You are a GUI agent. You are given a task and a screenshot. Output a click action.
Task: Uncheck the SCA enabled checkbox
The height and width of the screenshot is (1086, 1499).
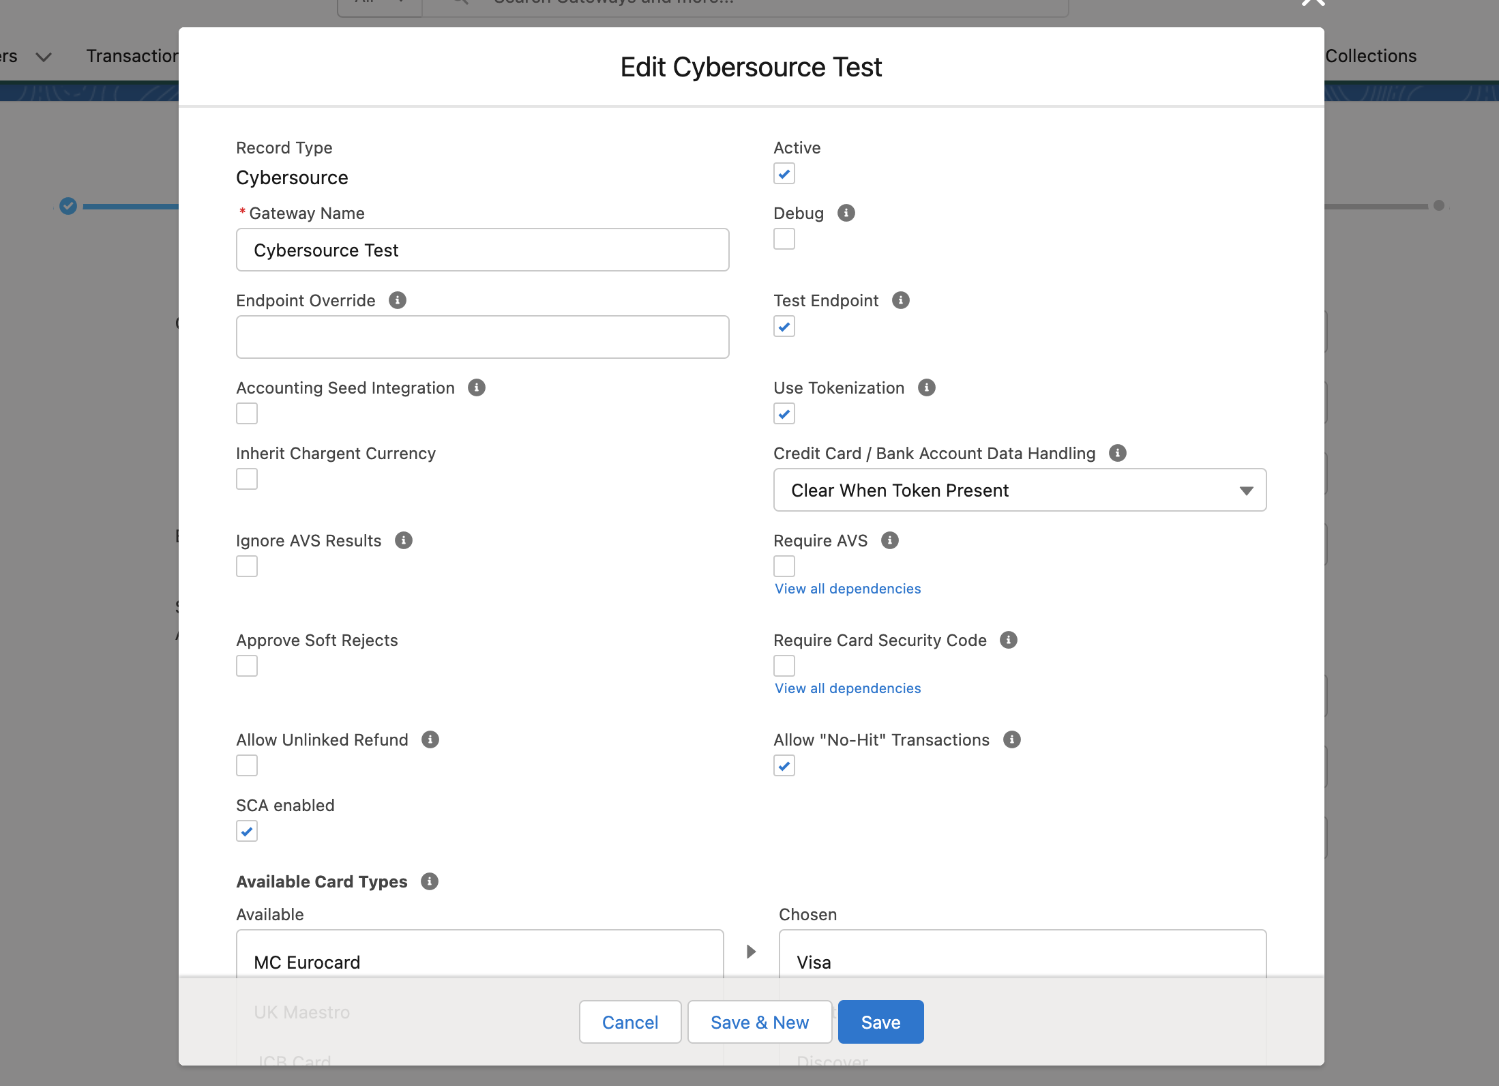coord(247,831)
